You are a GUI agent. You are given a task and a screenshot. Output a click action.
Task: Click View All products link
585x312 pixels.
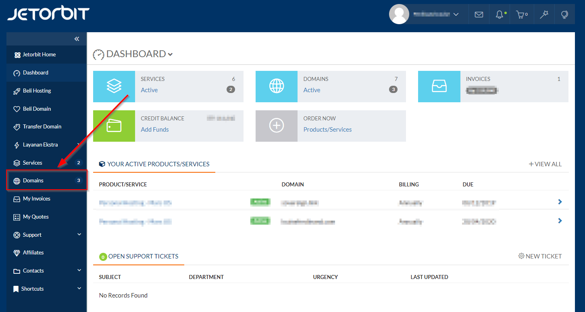click(x=545, y=164)
